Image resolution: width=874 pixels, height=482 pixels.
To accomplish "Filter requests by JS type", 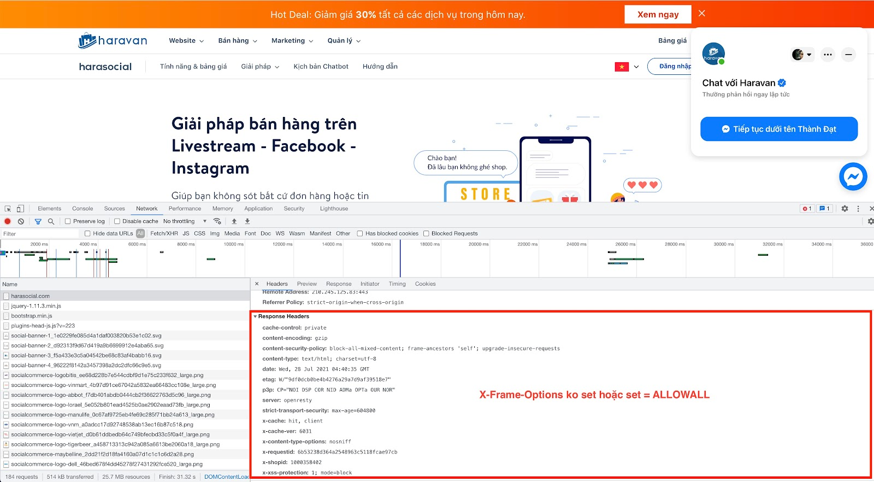I will pyautogui.click(x=186, y=234).
